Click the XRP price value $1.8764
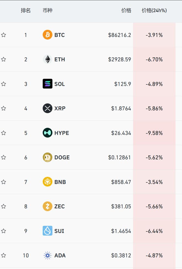This screenshot has height=269, width=182. pyautogui.click(x=121, y=108)
